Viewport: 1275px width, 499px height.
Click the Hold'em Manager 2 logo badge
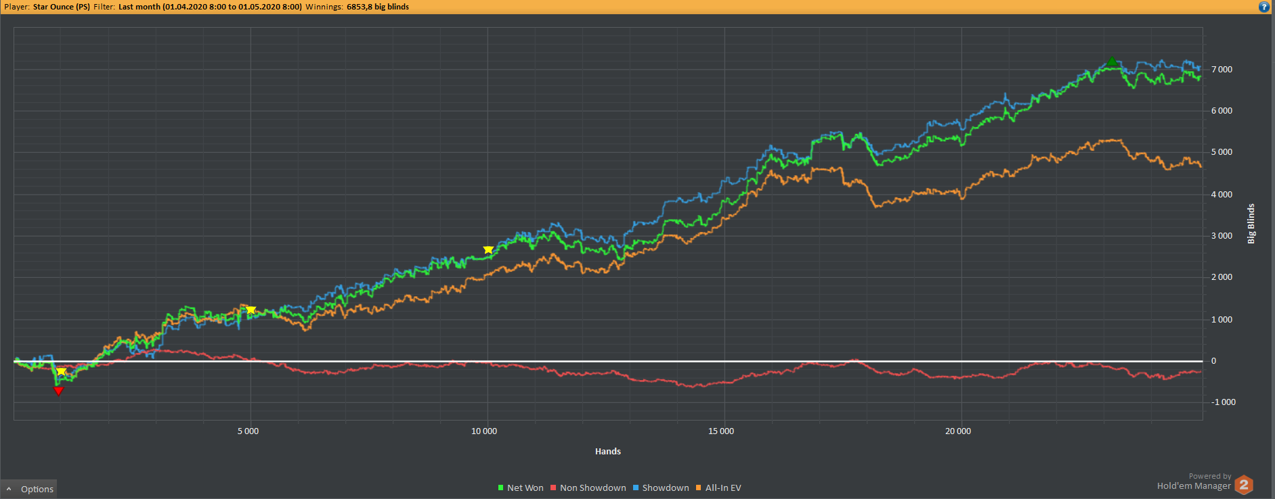pos(1244,485)
